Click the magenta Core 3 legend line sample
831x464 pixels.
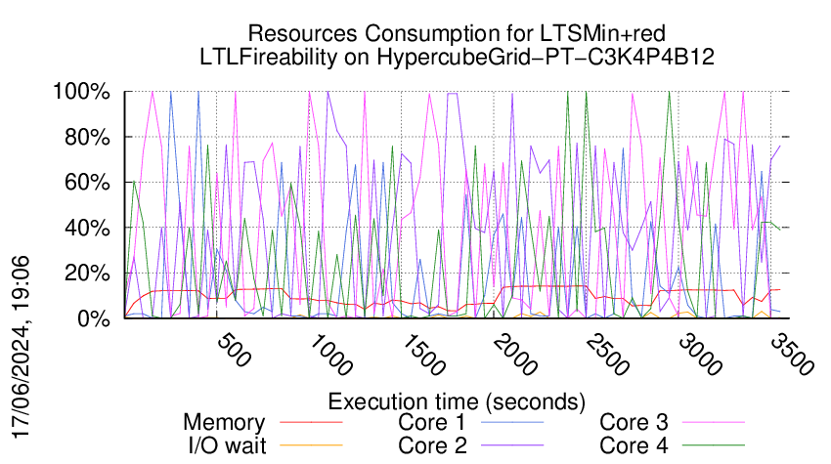(x=714, y=422)
